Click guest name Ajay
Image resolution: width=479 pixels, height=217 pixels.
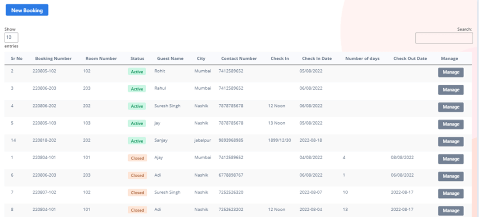pyautogui.click(x=159, y=158)
